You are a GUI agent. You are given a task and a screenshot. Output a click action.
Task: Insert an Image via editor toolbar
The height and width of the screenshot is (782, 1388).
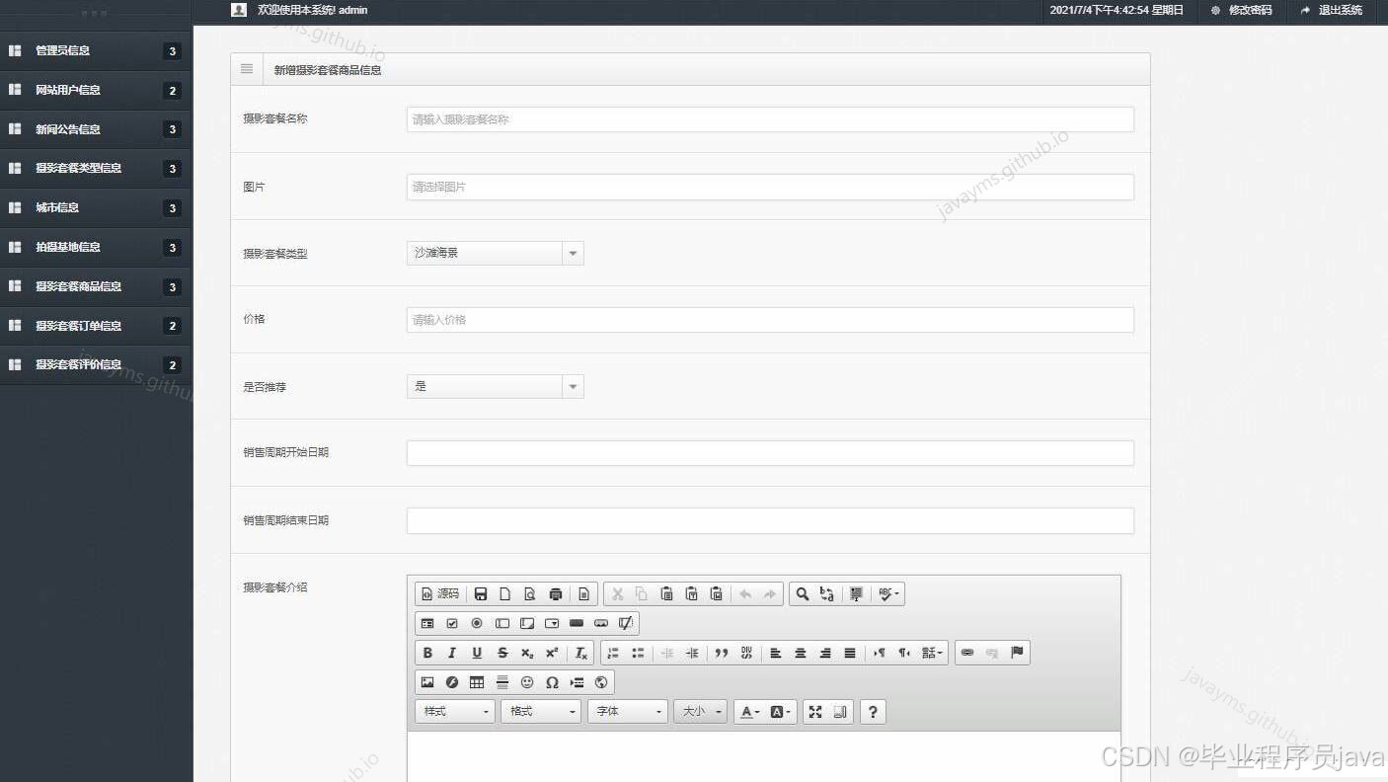pyautogui.click(x=427, y=682)
